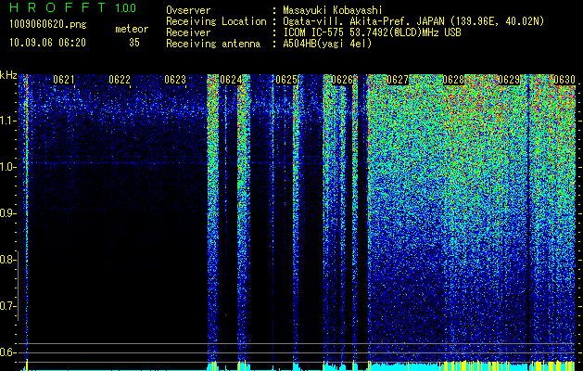
Task: Click the Ogata-vill. Akita-Pref. JAPAN text
Action: coord(363,21)
